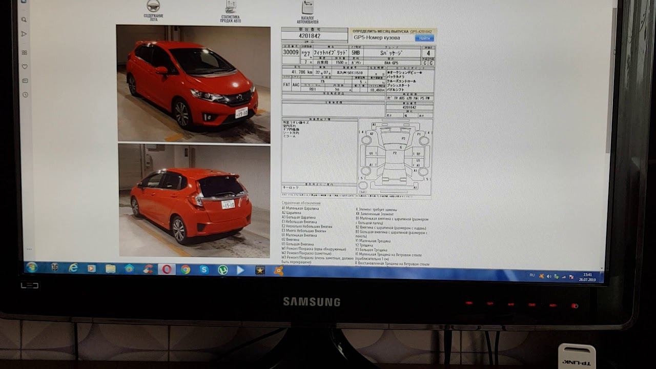
Task: Open Avast antivirus taskbar icon
Action: (x=278, y=271)
